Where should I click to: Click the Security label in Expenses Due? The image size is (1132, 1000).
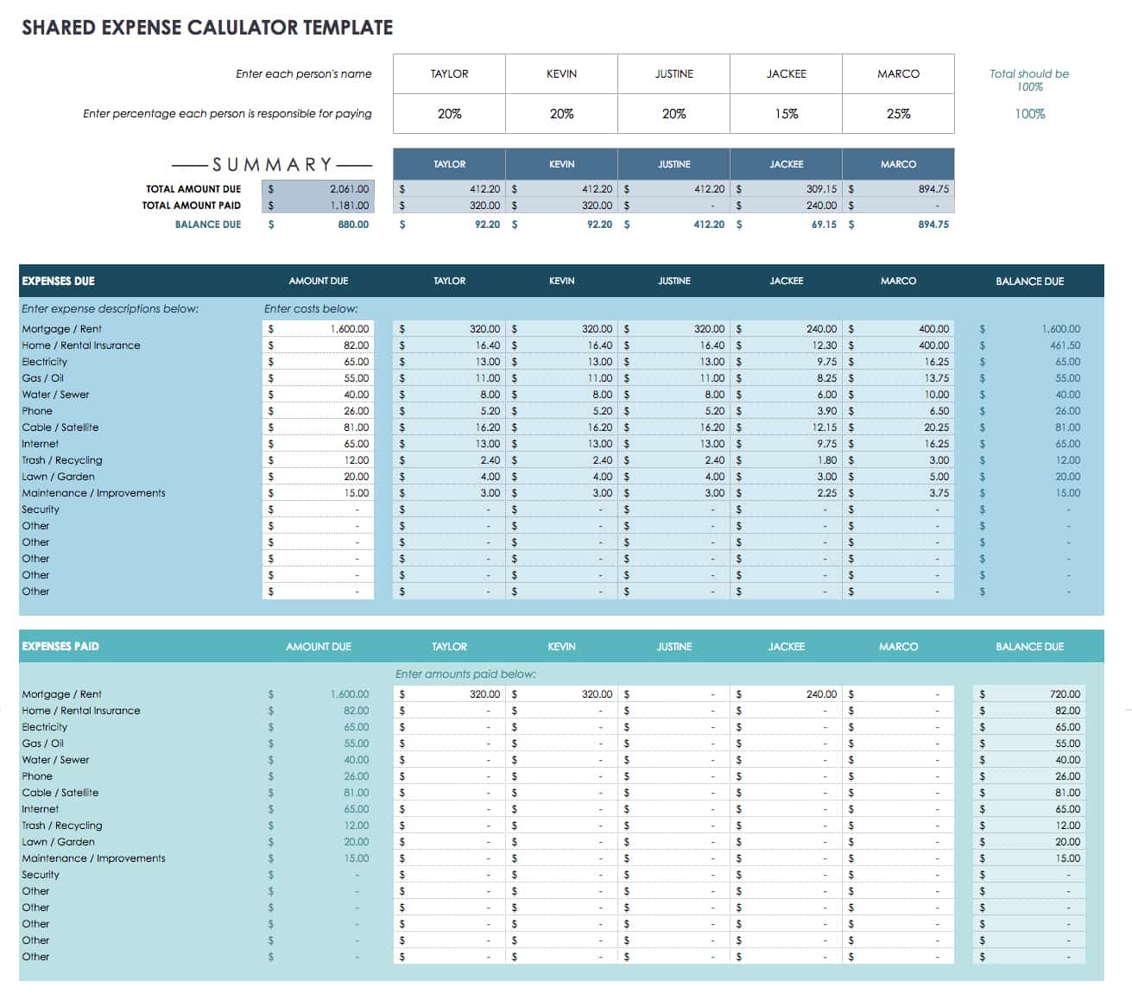[x=41, y=509]
